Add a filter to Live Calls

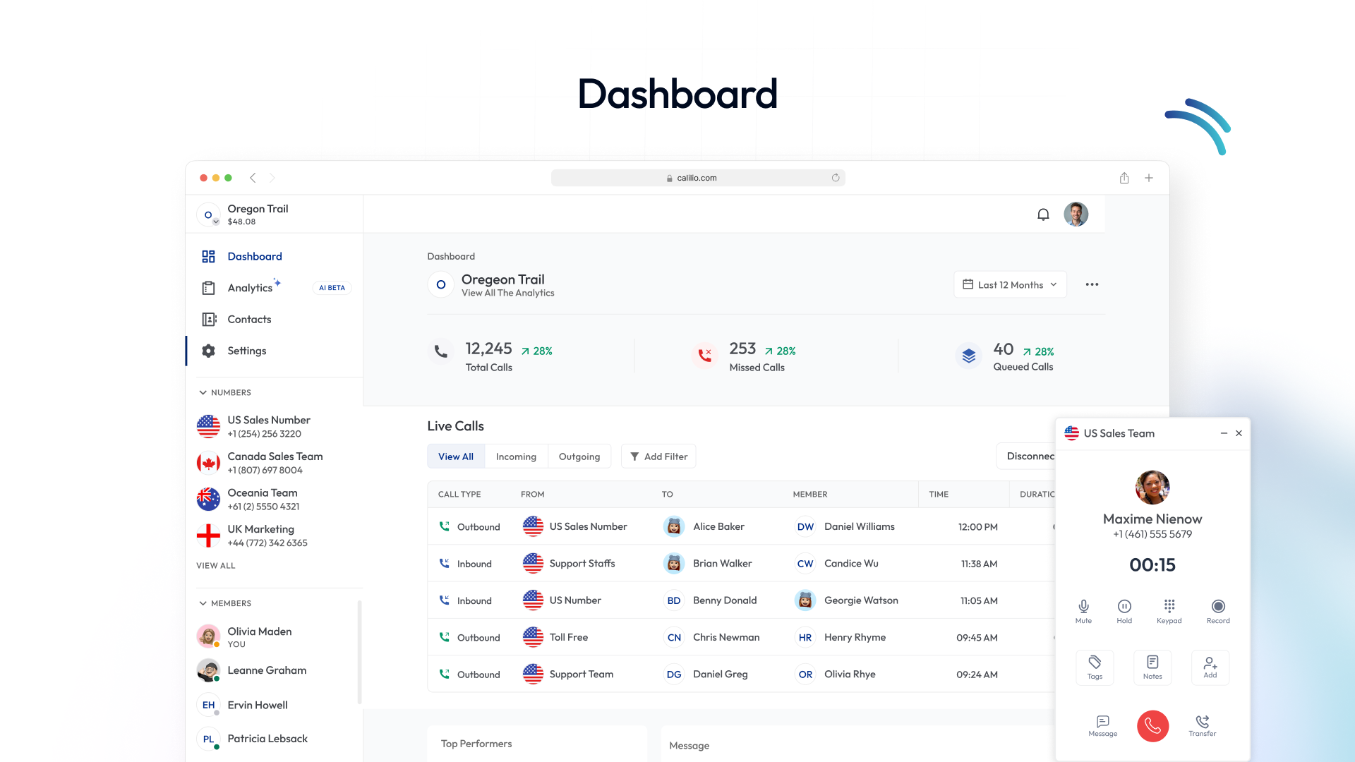pyautogui.click(x=658, y=456)
